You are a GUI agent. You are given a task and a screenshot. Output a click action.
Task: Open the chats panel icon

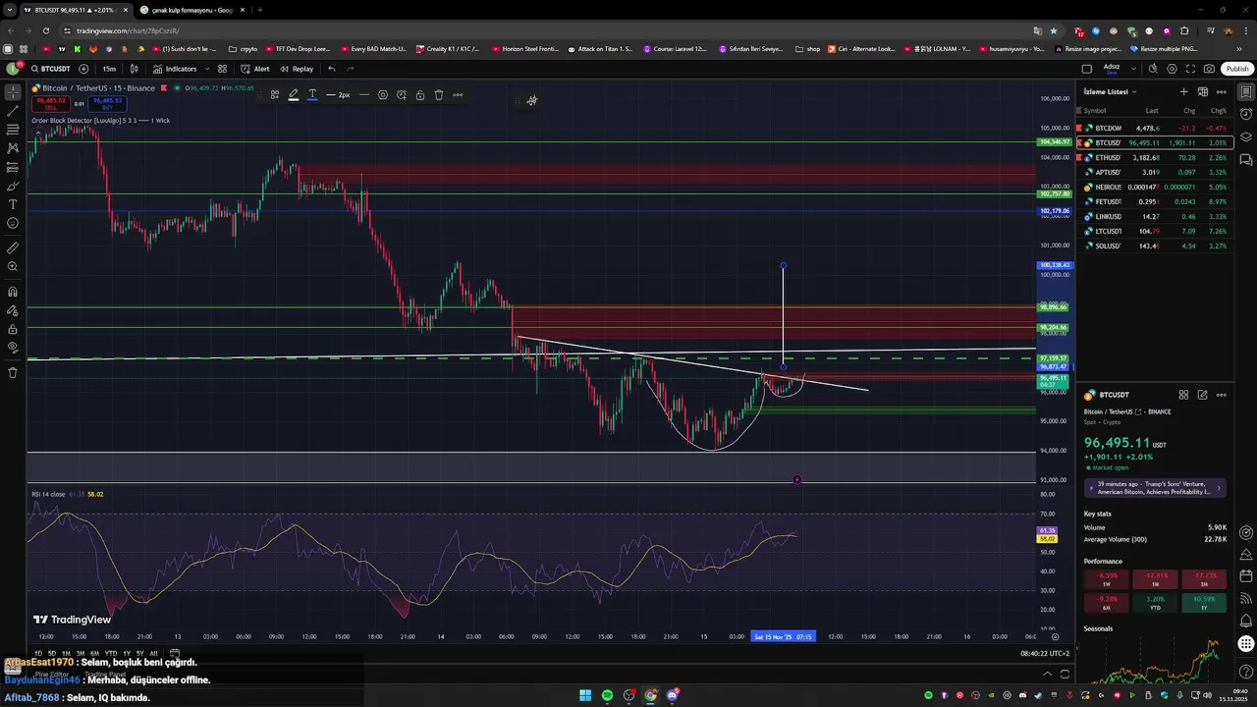[x=1246, y=160]
